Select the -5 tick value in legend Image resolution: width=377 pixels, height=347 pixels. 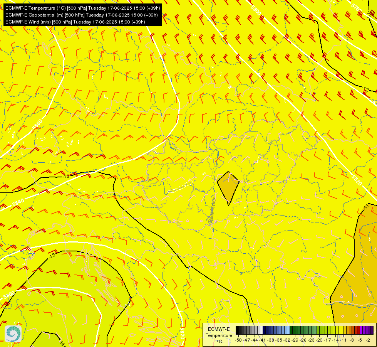pos(360,340)
